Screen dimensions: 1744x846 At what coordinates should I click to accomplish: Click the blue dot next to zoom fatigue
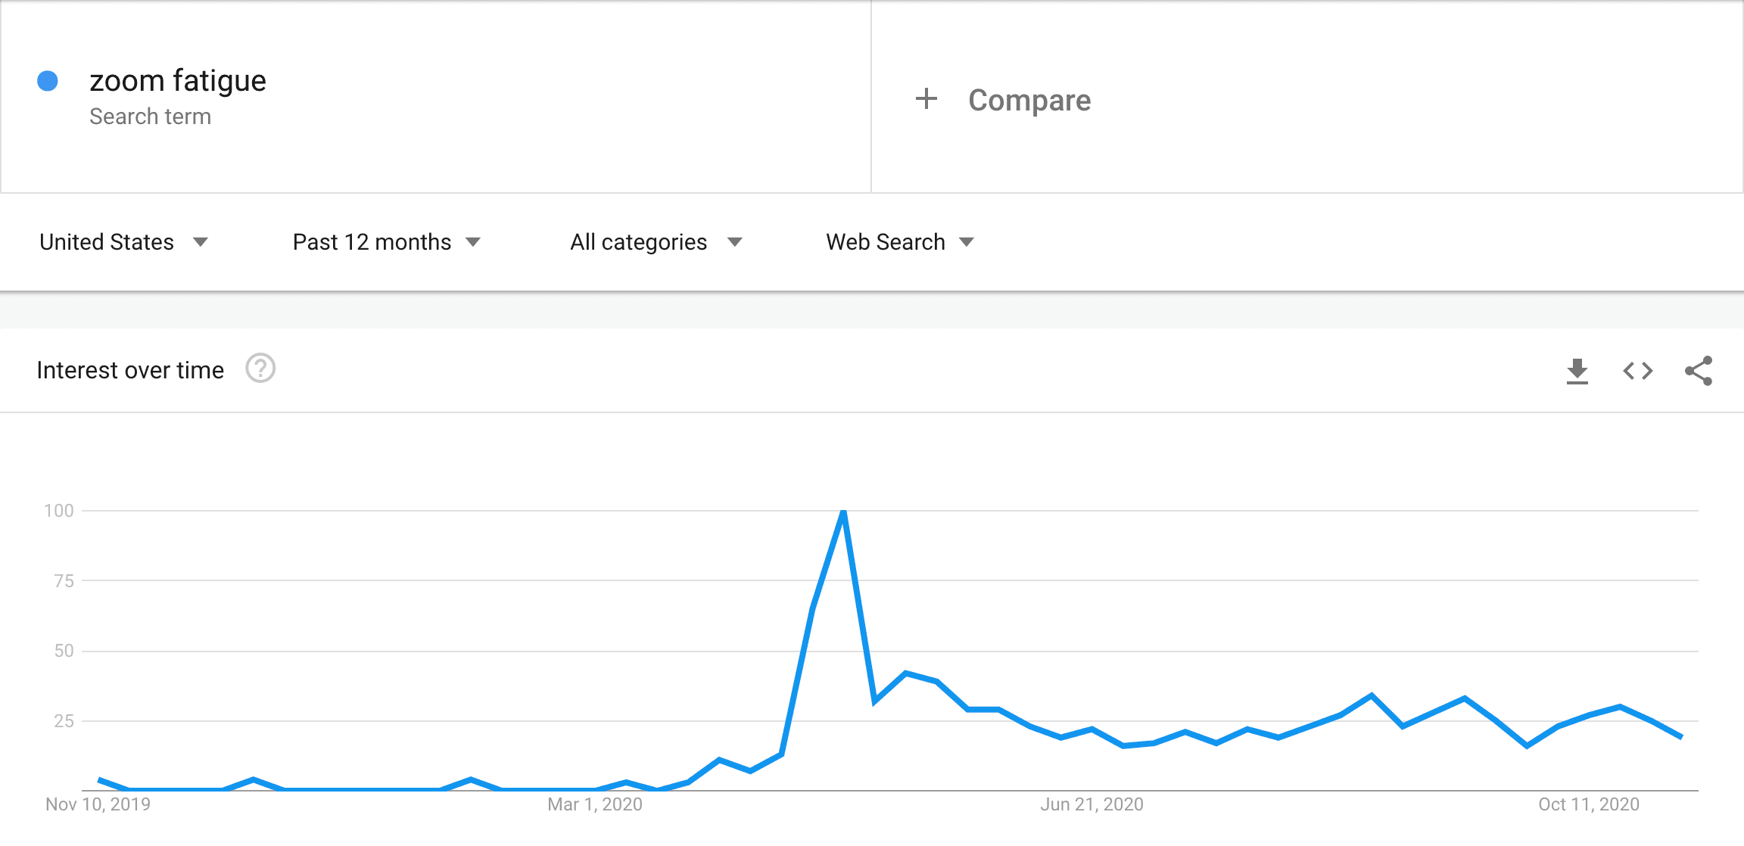(48, 81)
